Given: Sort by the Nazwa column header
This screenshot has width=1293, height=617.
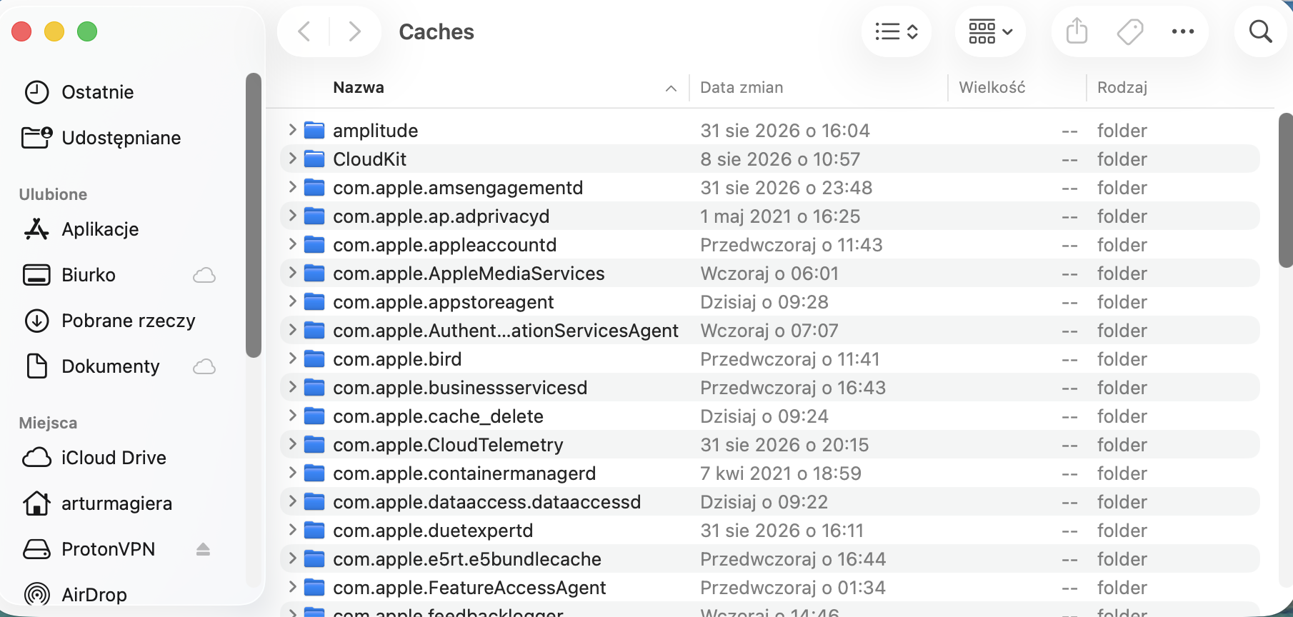Looking at the screenshot, I should pos(358,88).
